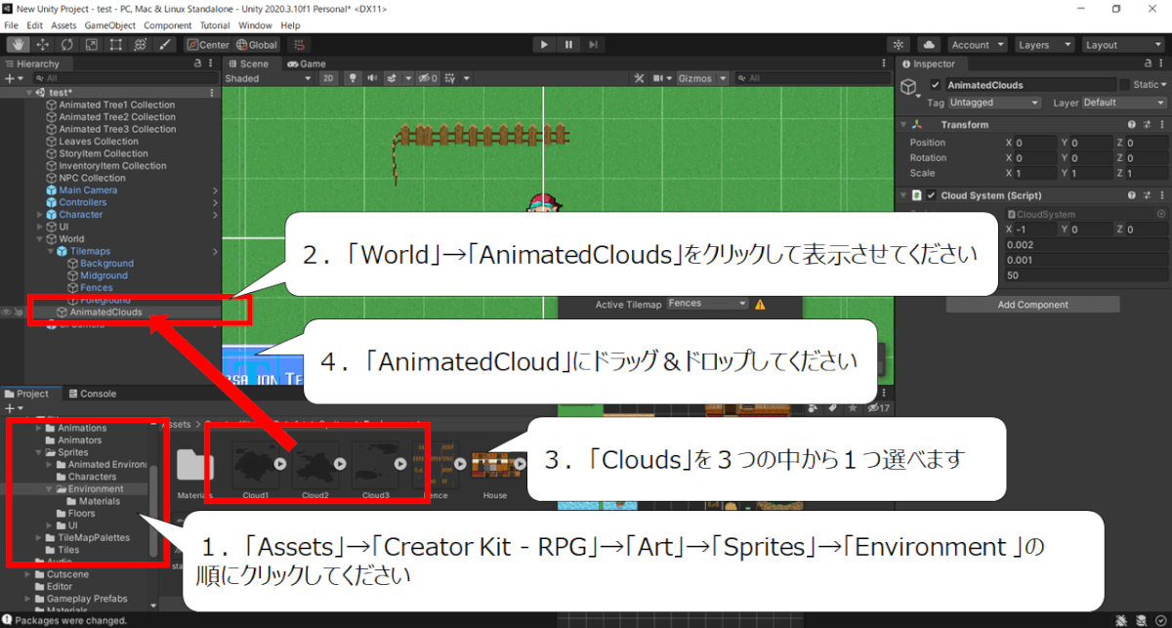The width and height of the screenshot is (1172, 628).
Task: Select Main Camera in Hierarchy
Action: (88, 190)
